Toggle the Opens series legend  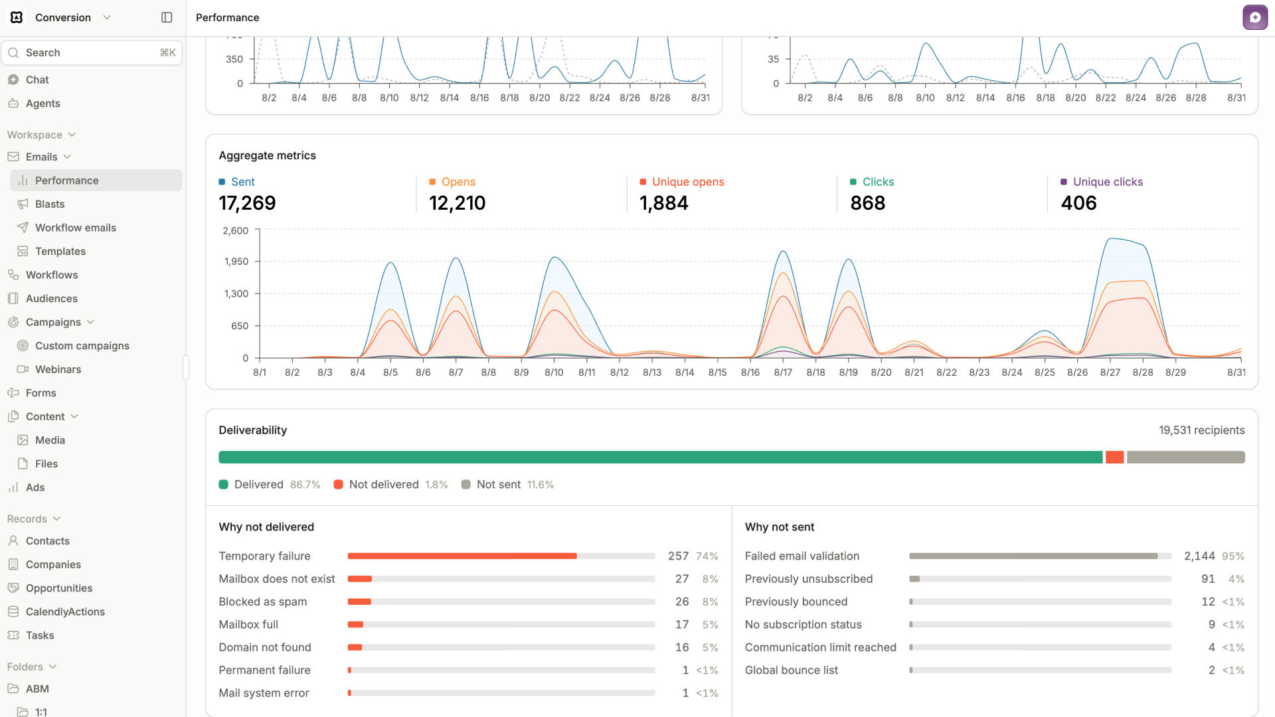click(452, 182)
